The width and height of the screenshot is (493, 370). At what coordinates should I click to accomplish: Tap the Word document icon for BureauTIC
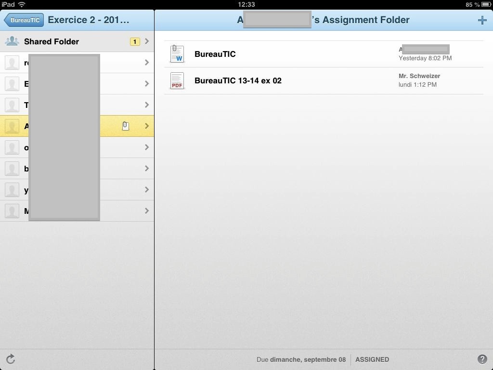[177, 54]
